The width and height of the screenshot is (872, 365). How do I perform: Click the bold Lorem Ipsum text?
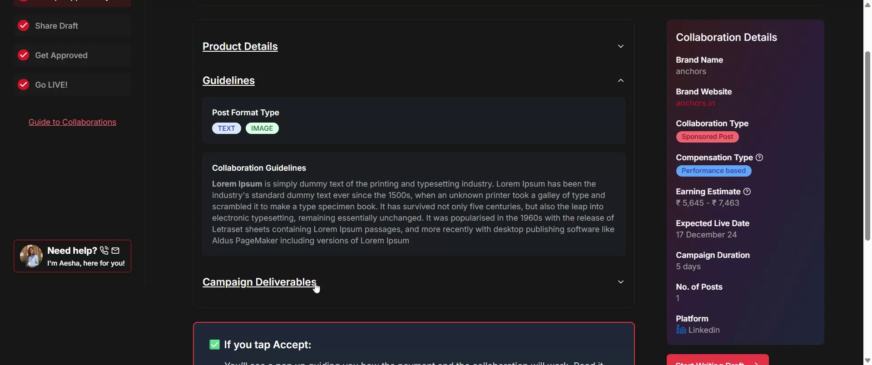click(237, 184)
